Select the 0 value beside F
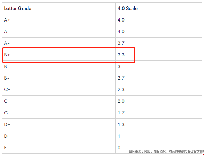This screenshot has width=204, height=155. (x=119, y=147)
